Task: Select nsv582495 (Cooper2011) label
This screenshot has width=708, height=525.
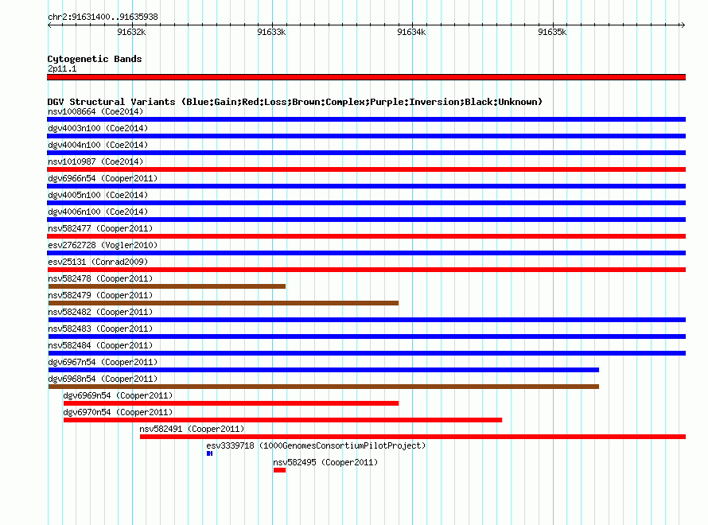Action: pos(325,462)
